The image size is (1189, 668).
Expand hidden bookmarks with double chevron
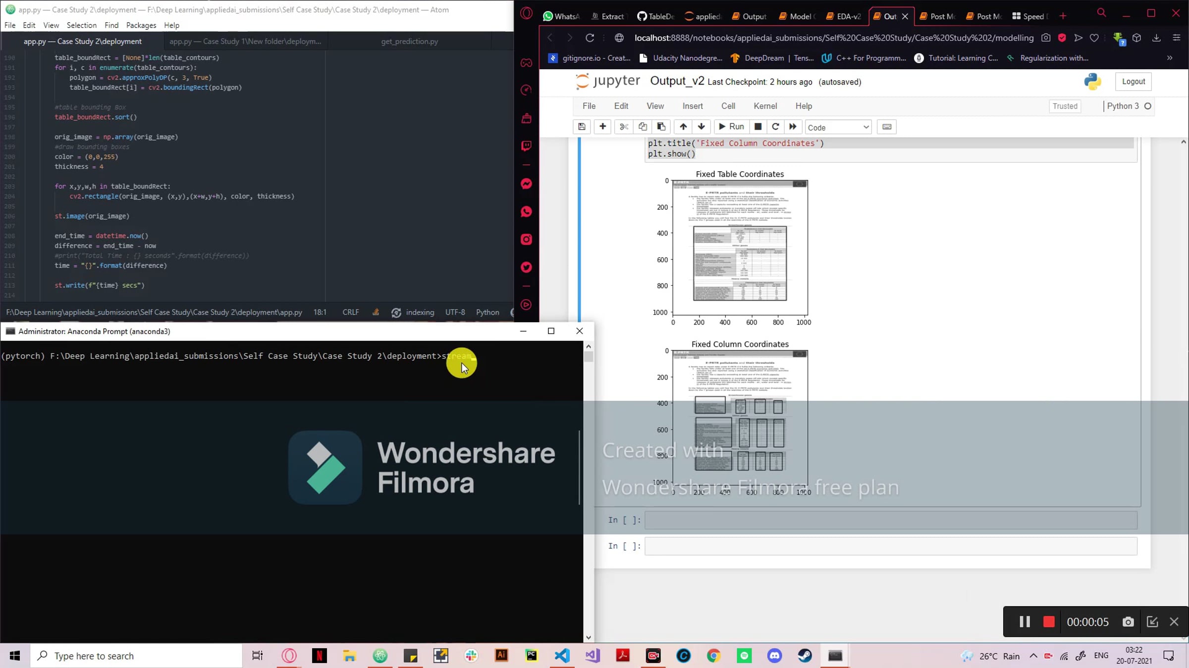point(1170,58)
